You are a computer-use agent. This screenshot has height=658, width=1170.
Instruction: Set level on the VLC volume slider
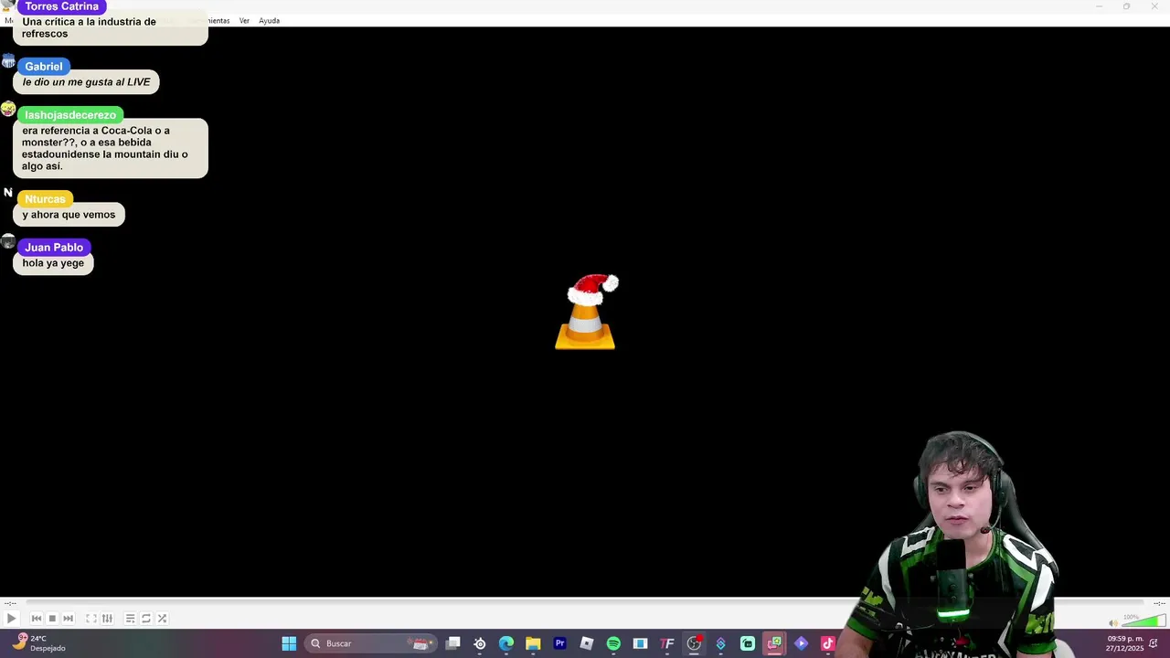pyautogui.click(x=1143, y=621)
